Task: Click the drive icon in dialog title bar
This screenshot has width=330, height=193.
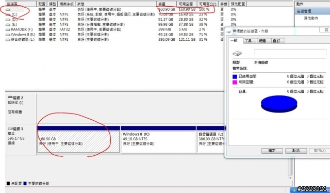Action: click(x=229, y=31)
